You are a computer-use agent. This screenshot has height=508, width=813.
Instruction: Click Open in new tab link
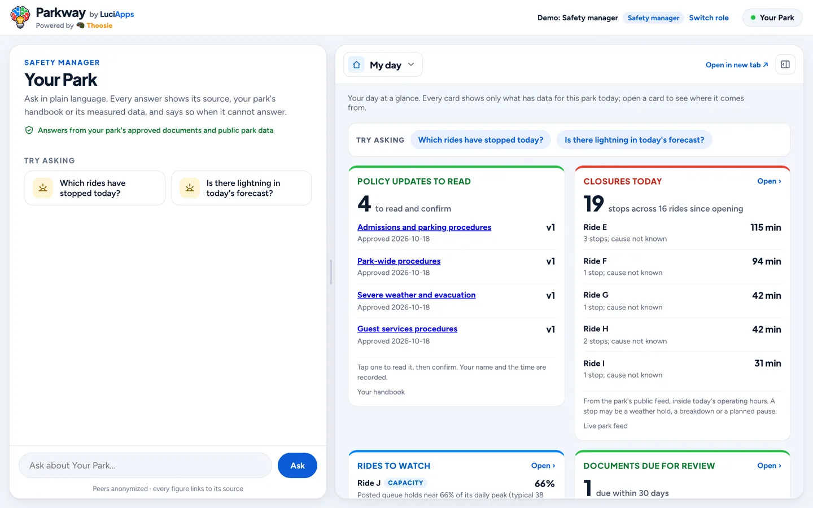737,65
